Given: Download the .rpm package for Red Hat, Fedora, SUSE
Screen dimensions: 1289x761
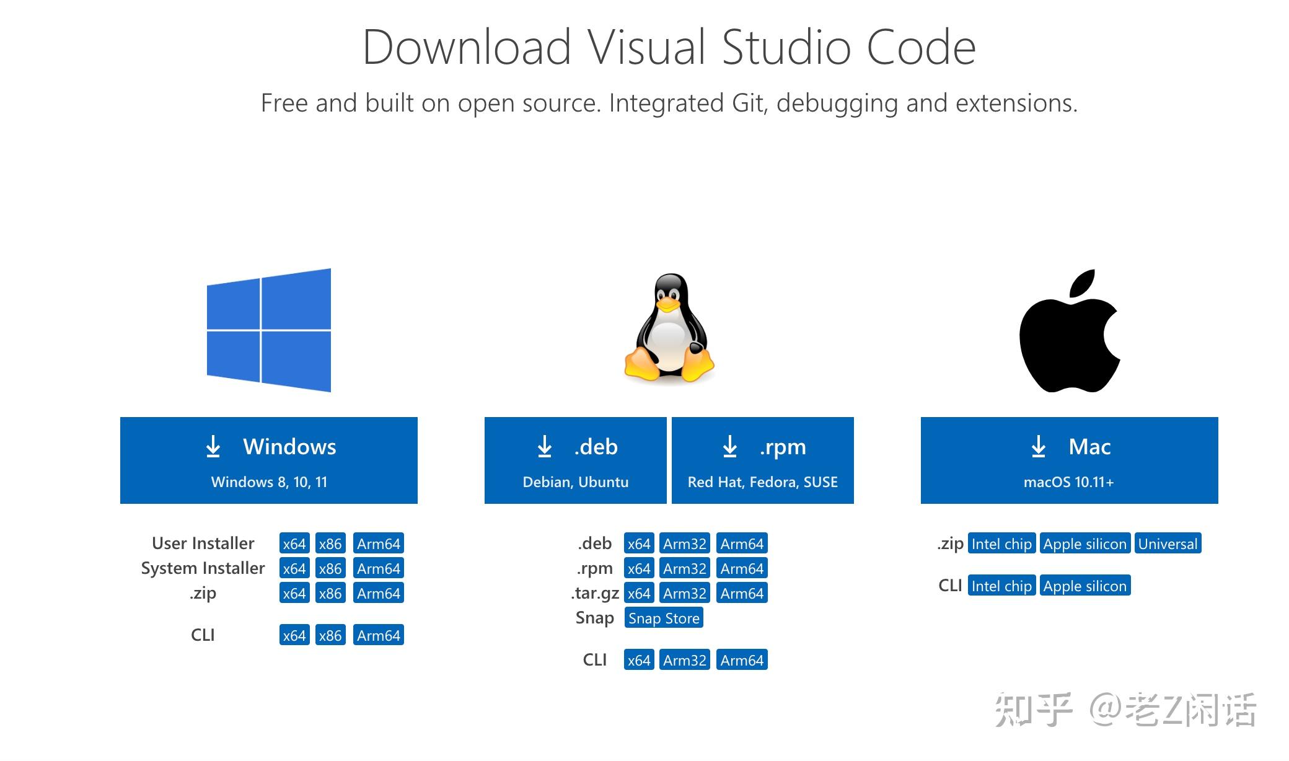Looking at the screenshot, I should [x=763, y=460].
